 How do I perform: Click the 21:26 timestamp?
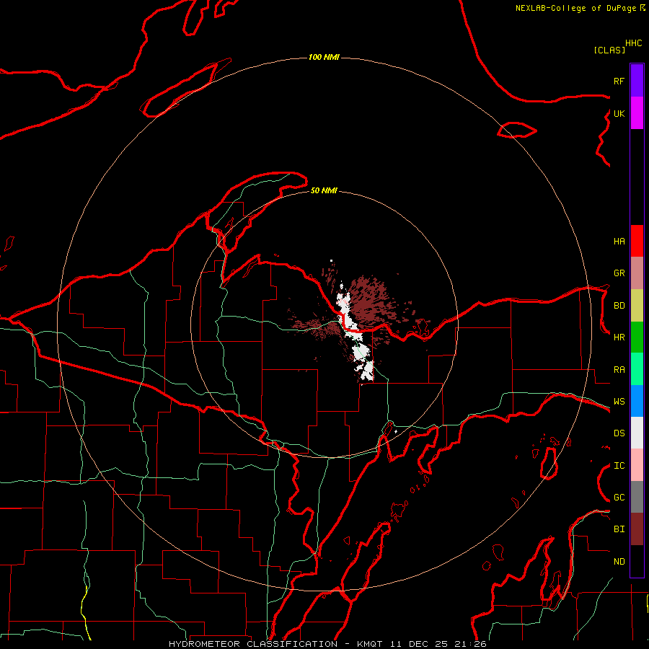click(469, 644)
